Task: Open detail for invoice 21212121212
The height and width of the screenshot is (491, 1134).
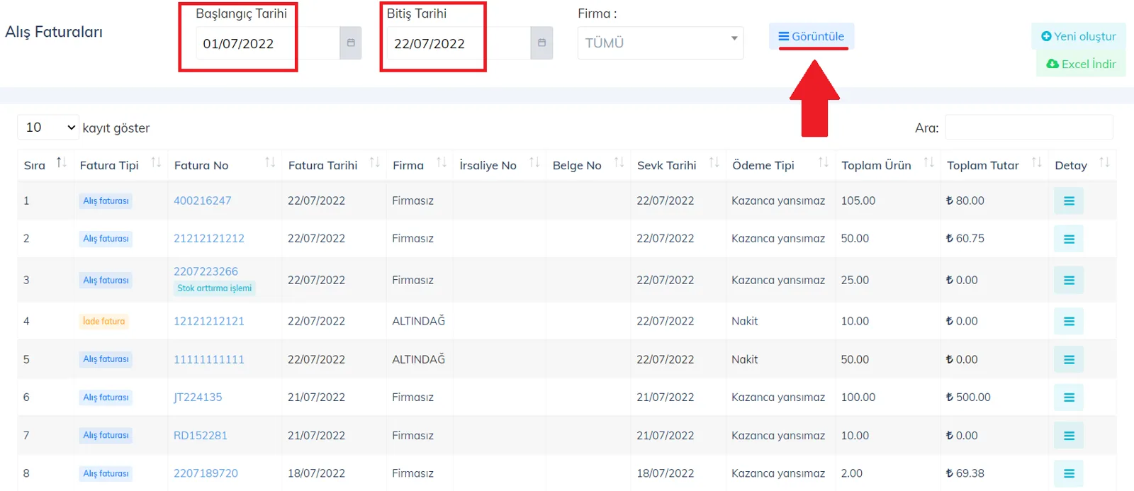Action: [1069, 239]
